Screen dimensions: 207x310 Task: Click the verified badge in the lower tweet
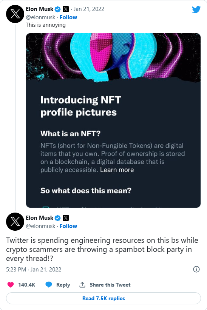click(x=58, y=218)
